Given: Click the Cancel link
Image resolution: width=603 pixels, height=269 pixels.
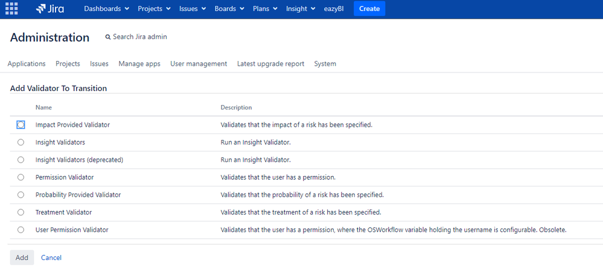Looking at the screenshot, I should coord(51,258).
